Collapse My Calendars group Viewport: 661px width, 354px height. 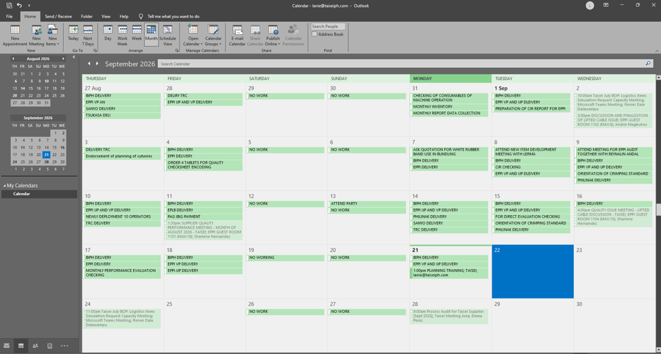point(5,186)
